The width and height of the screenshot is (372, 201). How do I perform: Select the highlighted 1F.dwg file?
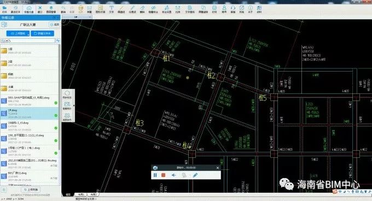[30, 114]
